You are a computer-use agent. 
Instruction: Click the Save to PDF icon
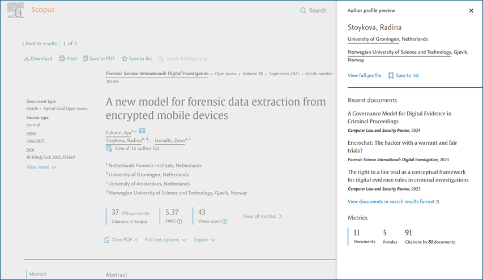click(86, 59)
